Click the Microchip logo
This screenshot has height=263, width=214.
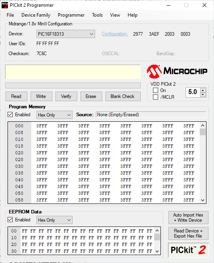(x=177, y=71)
